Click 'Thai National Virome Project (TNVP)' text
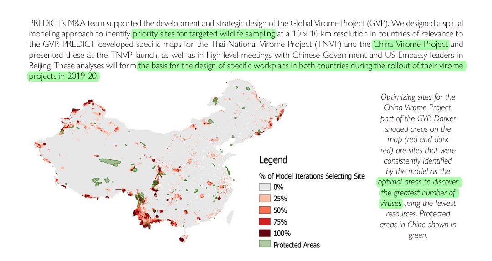Screen dimensions: 492x261 tap(276, 44)
